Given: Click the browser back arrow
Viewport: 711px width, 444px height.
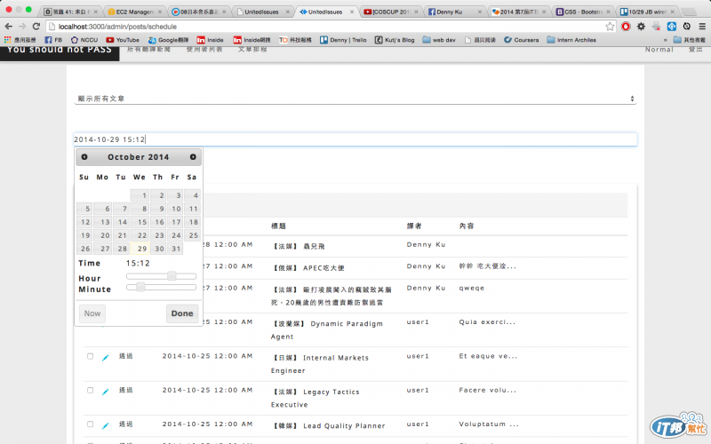Looking at the screenshot, I should 8,27.
